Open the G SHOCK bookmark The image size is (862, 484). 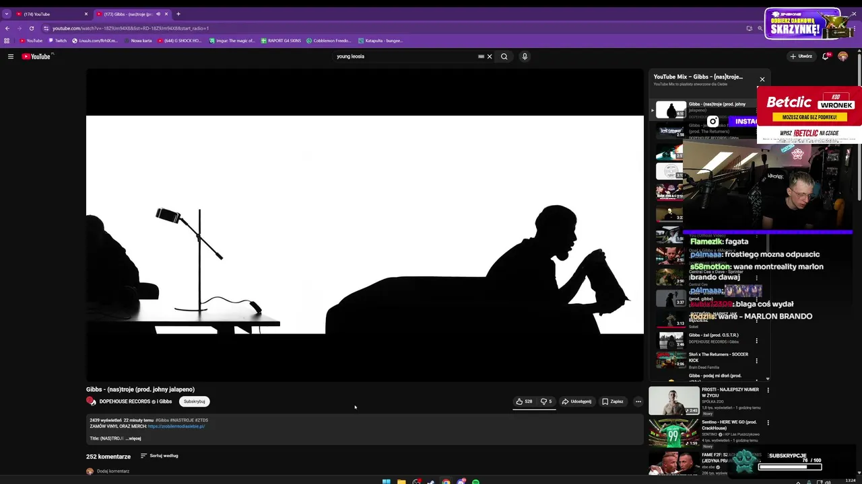coord(180,40)
